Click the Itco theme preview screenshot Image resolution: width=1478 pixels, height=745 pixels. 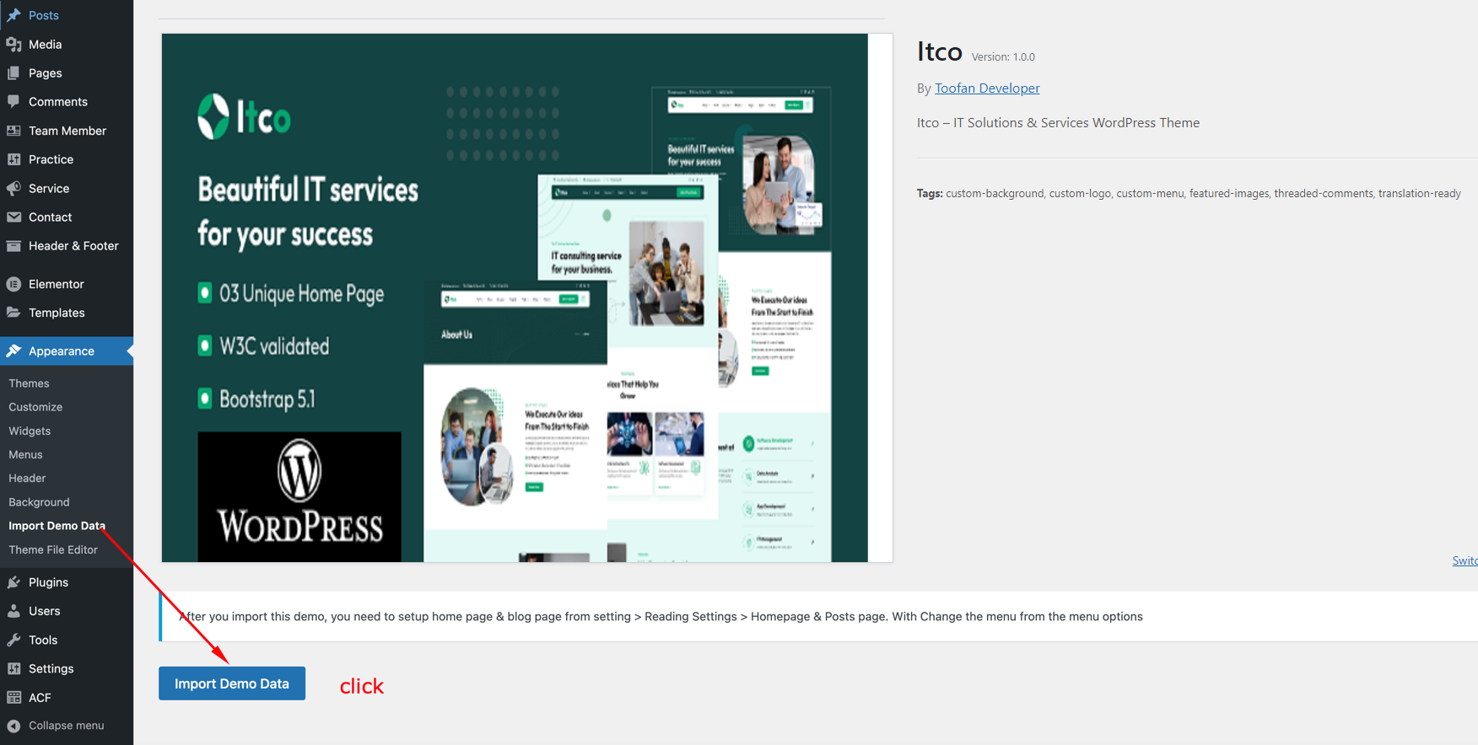(x=515, y=297)
